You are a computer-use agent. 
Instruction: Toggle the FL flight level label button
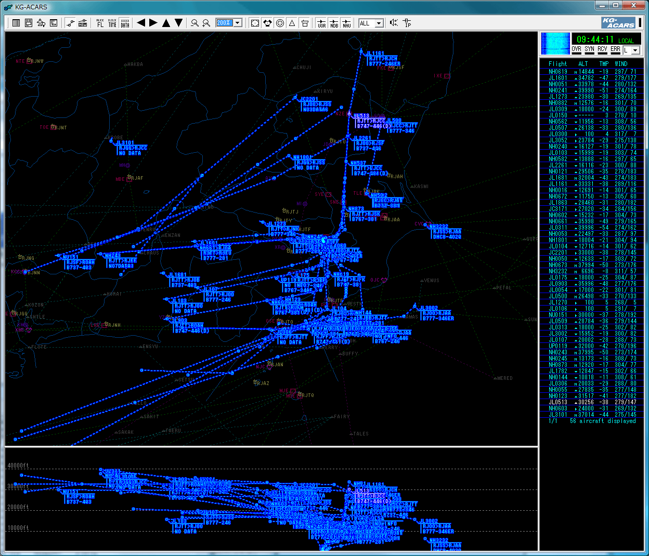click(x=100, y=23)
